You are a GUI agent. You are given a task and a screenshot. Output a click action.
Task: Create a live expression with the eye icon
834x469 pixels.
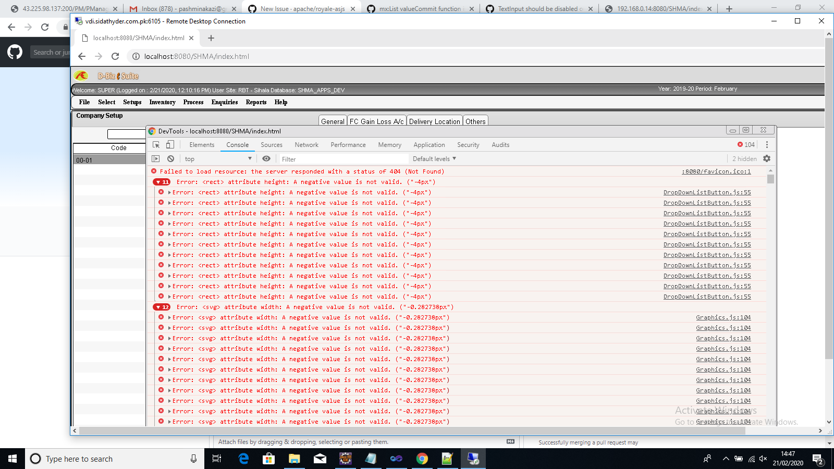[266, 158]
